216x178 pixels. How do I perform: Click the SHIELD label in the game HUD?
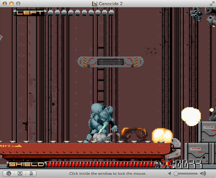coord(26,165)
